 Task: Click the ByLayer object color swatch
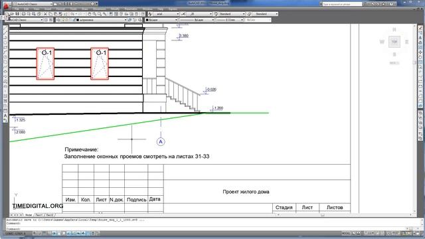click(147, 20)
